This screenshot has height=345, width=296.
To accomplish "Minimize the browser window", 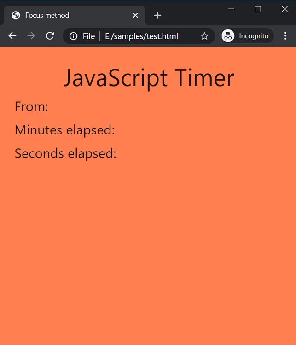I will [x=231, y=9].
